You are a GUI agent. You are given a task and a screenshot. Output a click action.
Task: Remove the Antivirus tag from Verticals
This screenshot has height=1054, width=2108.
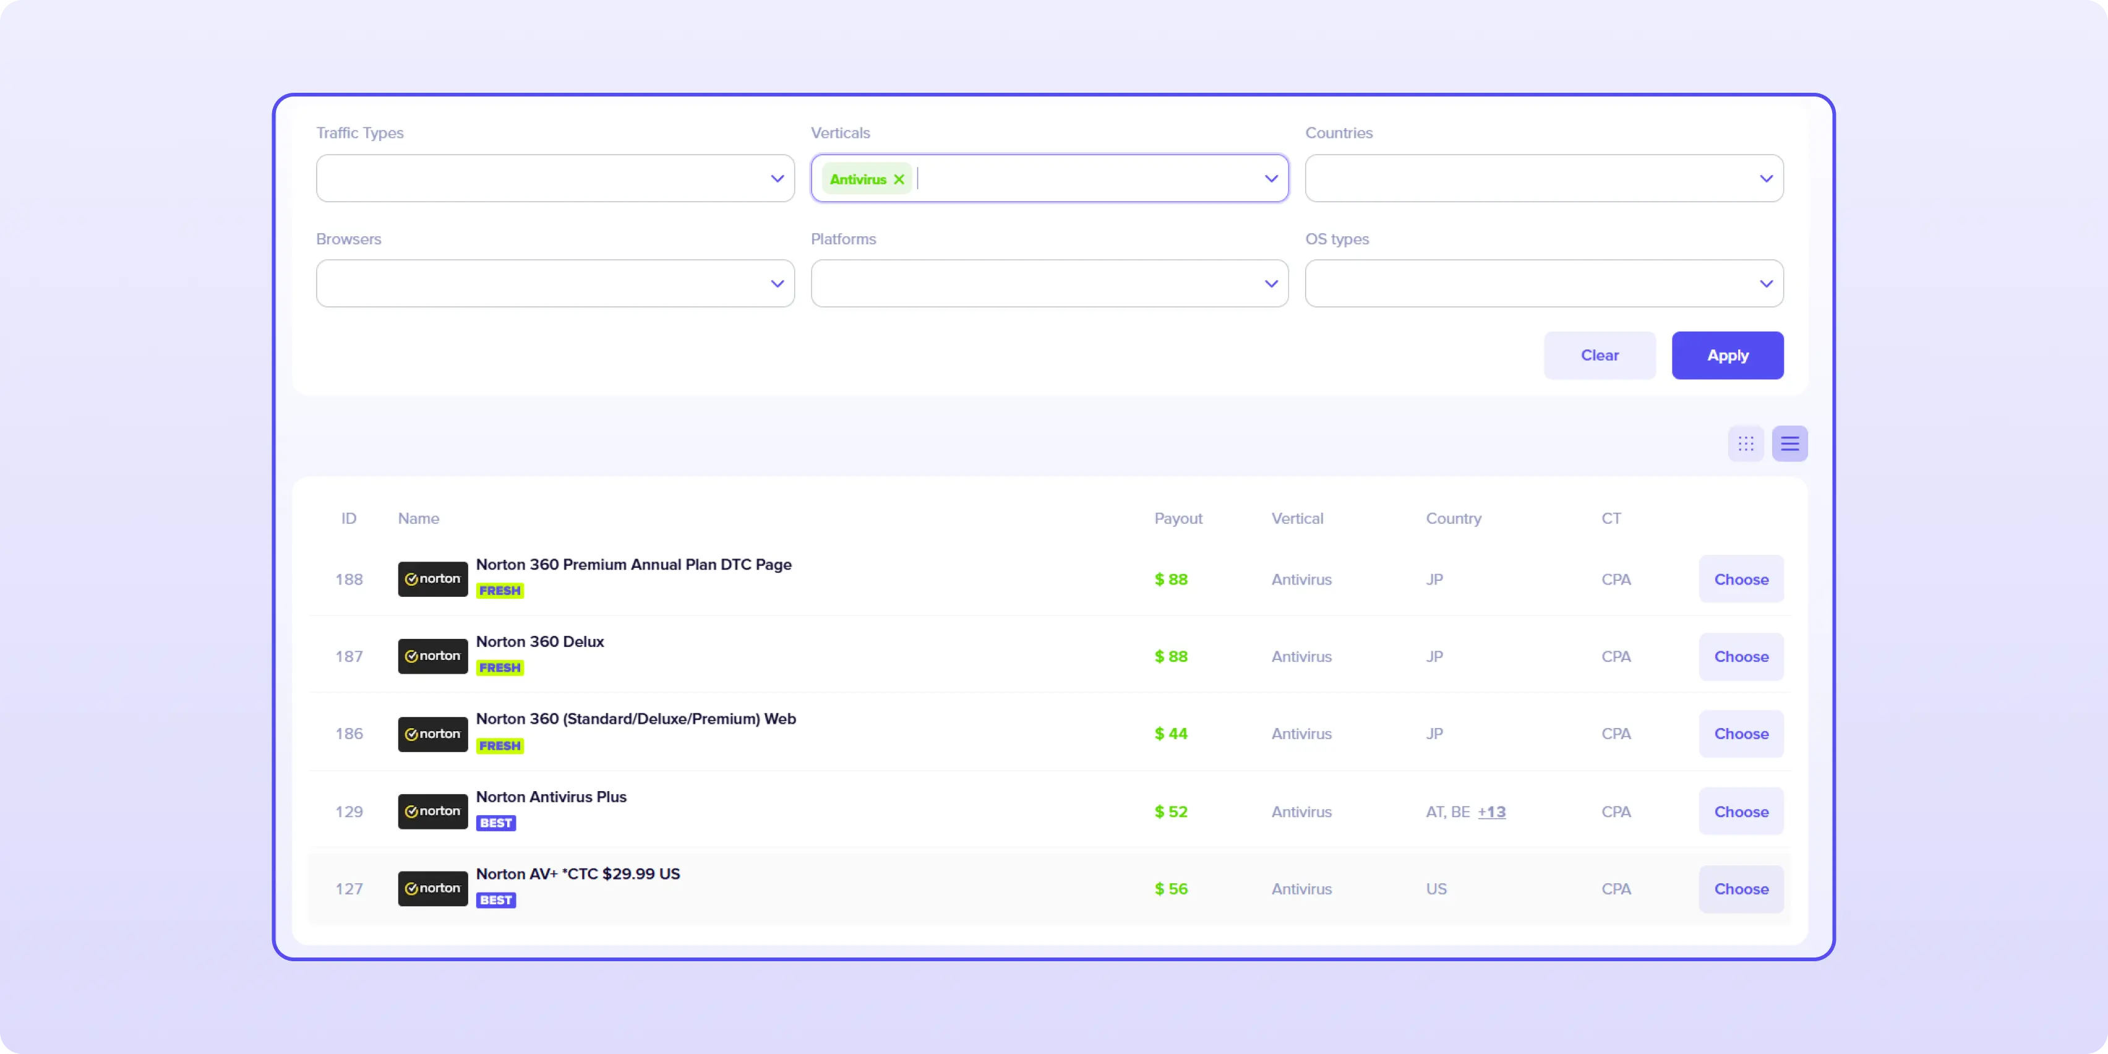pyautogui.click(x=899, y=179)
